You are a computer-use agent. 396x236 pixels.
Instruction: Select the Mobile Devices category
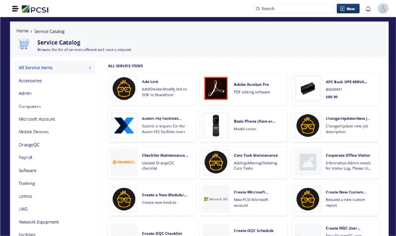(x=33, y=132)
